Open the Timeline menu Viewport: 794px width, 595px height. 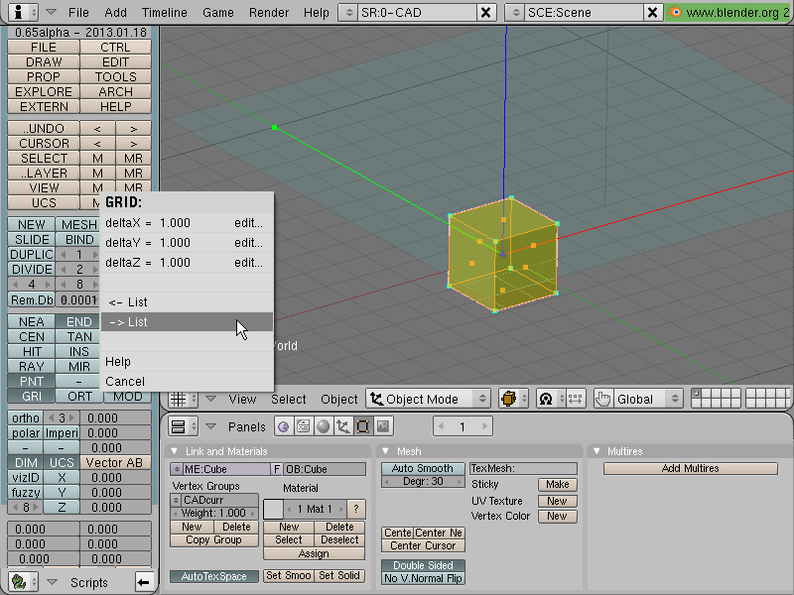coord(164,12)
